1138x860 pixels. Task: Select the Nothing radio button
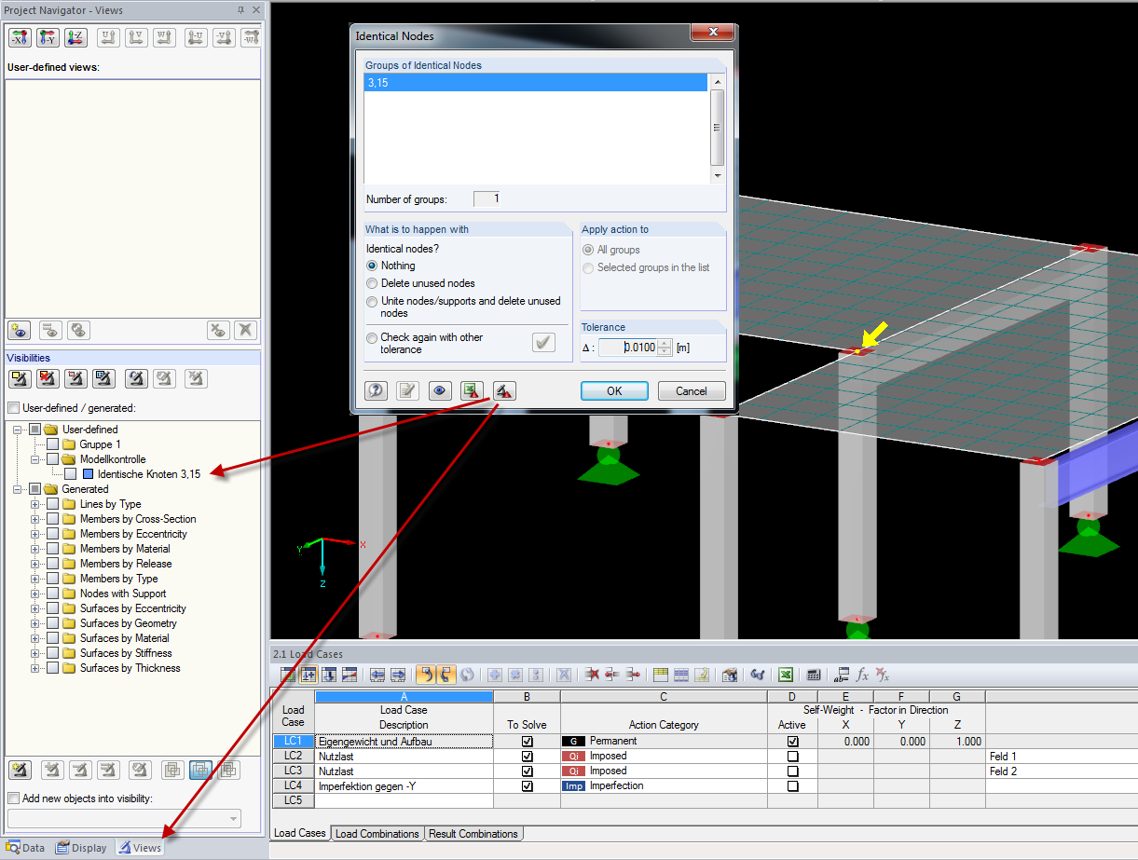click(x=373, y=266)
